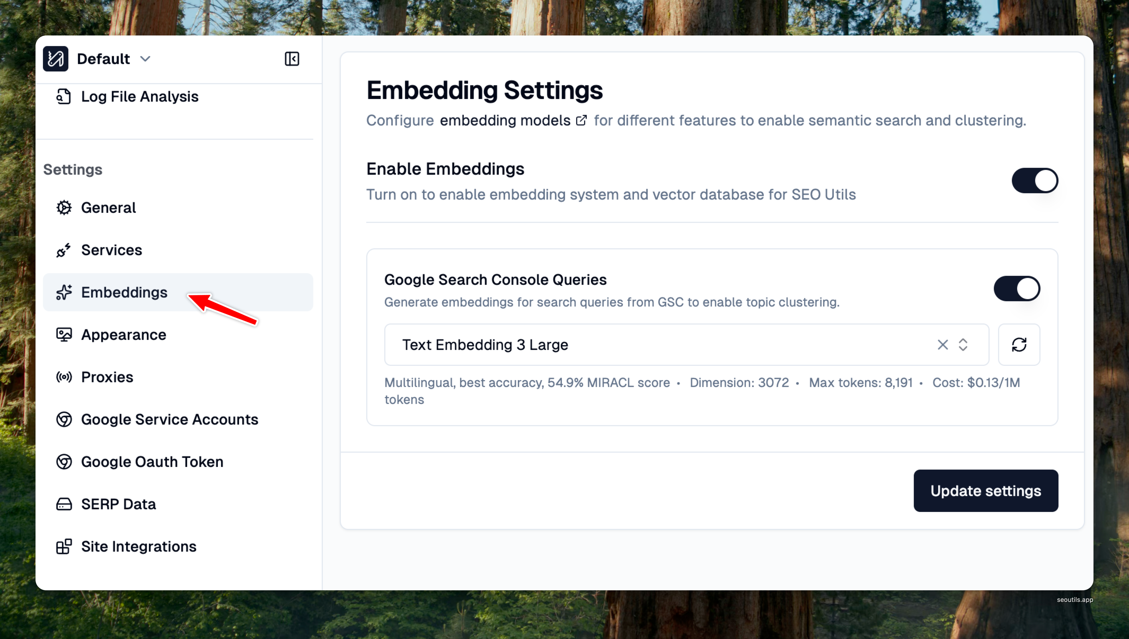Click the Proxies broadcast icon
Image resolution: width=1129 pixels, height=639 pixels.
pyautogui.click(x=64, y=377)
